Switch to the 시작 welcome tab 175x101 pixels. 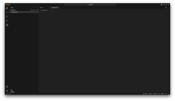click(42, 8)
